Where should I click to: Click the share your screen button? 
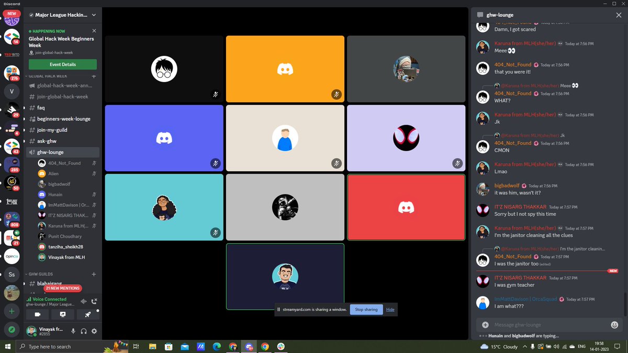coord(63,314)
